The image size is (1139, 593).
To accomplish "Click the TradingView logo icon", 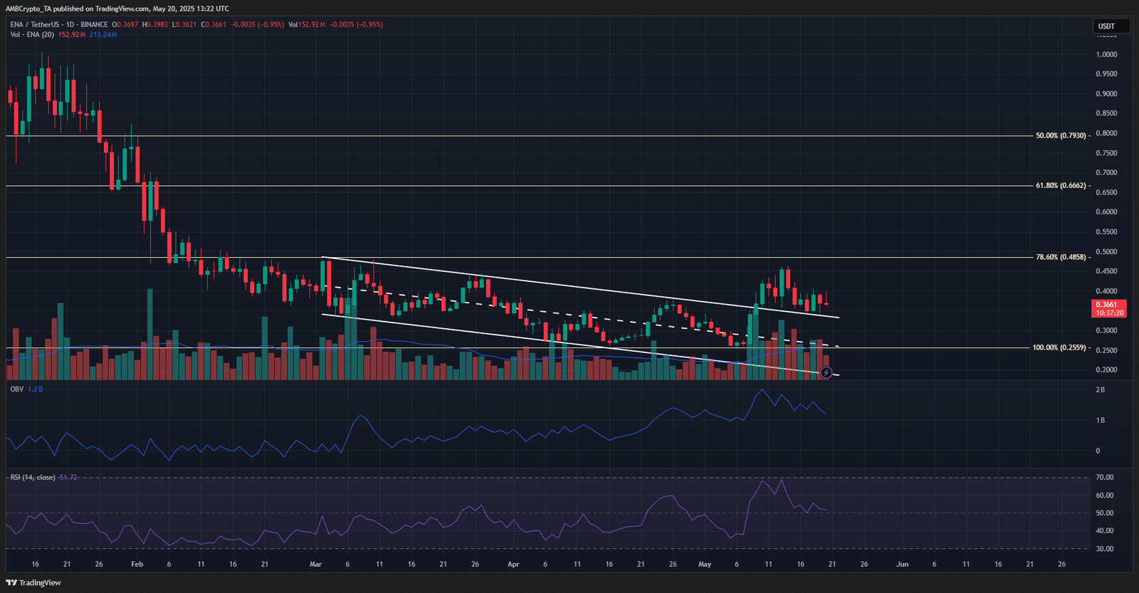I will click(x=11, y=582).
